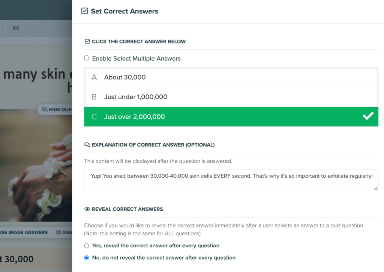Click the explanation textarea resize handle

tap(375, 188)
